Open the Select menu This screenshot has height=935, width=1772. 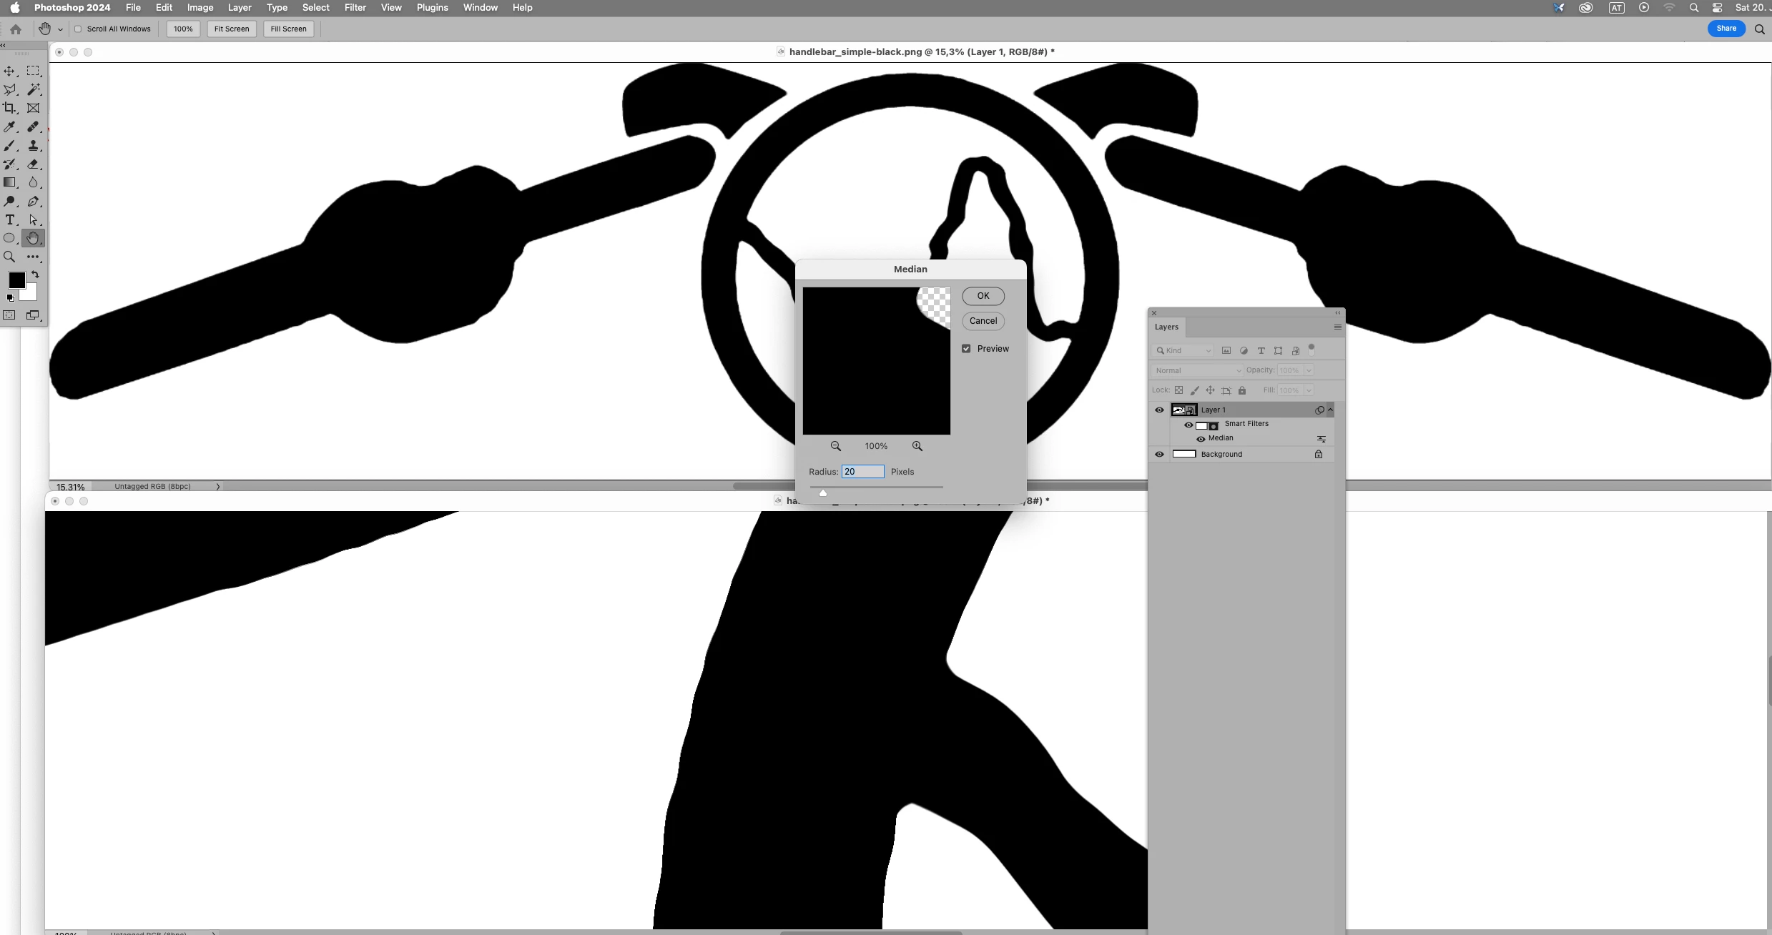coord(315,7)
